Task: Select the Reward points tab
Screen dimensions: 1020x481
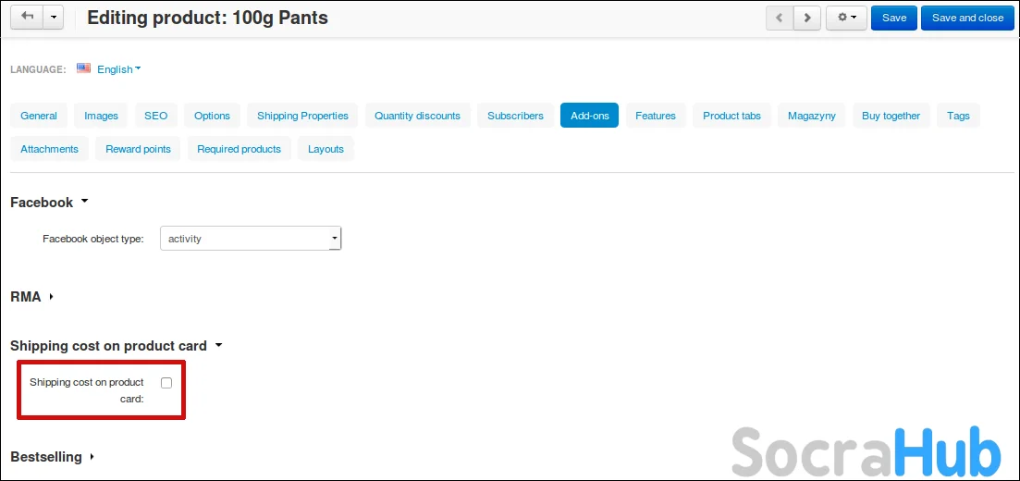Action: [x=138, y=149]
